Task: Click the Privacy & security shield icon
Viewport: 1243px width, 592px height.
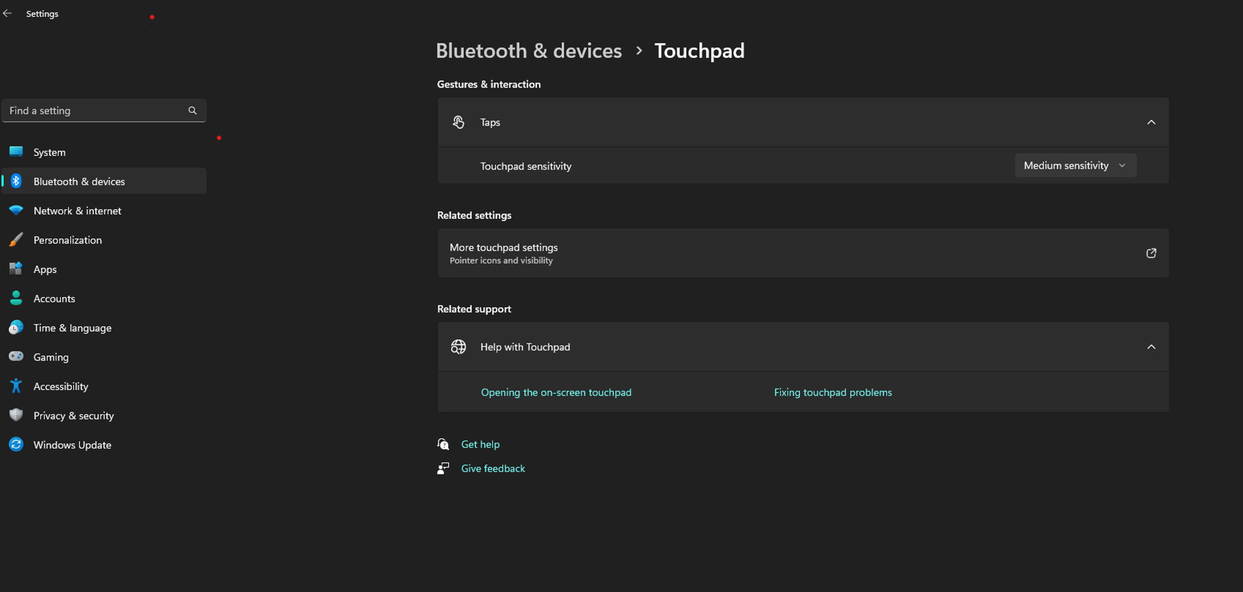Action: [16, 415]
